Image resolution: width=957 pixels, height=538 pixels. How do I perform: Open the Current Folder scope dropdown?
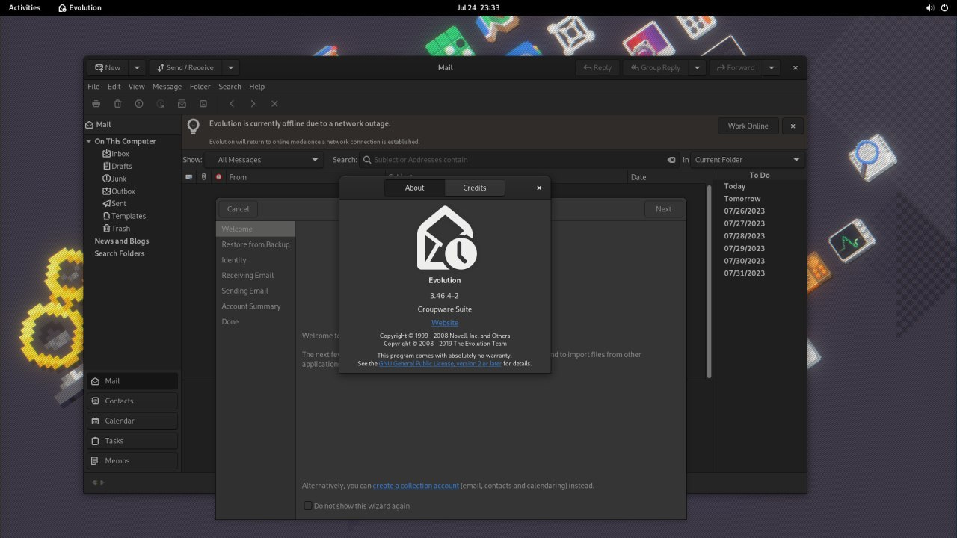click(x=748, y=160)
